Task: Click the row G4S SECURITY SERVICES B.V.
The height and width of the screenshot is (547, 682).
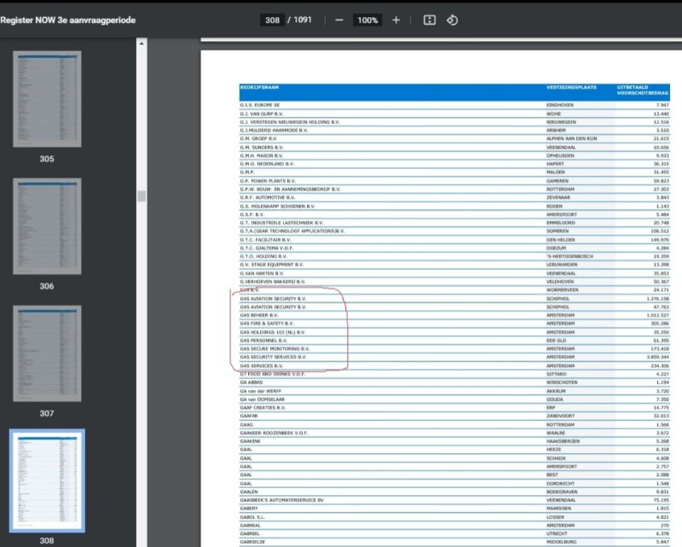Action: point(454,357)
